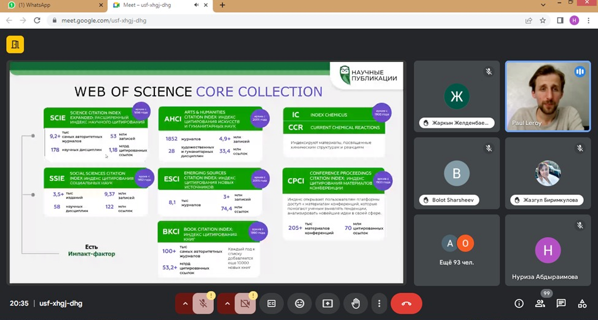Switch to the WhatsApp browser tab
Viewport: 598px width, 320px height.
click(53, 6)
